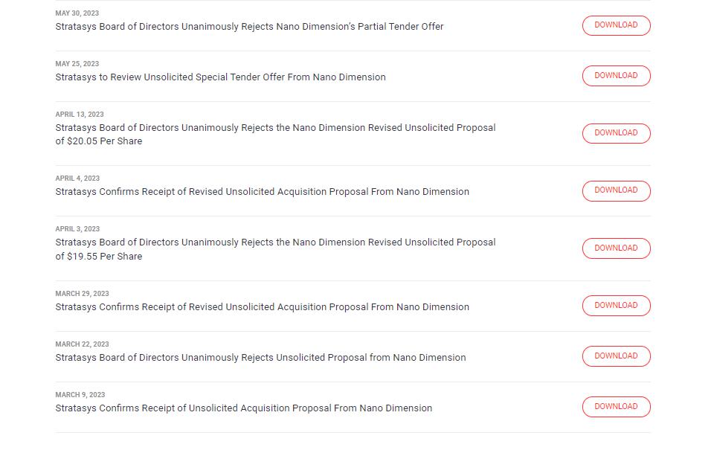Image resolution: width=714 pixels, height=450 pixels.
Task: Open the March 9 Unsolicited Acquisition Proposal headline
Action: (243, 408)
